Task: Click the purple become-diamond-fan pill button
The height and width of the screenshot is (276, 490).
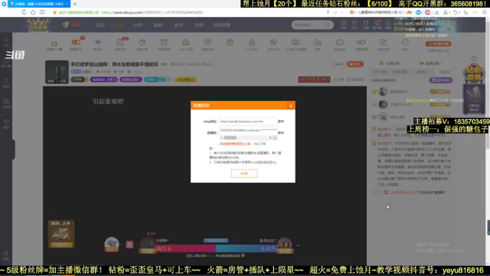Action: click(x=440, y=80)
